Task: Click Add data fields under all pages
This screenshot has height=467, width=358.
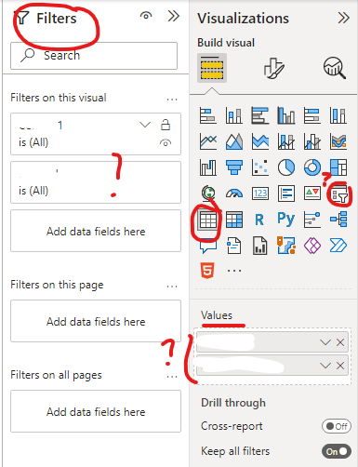Action: [x=96, y=411]
